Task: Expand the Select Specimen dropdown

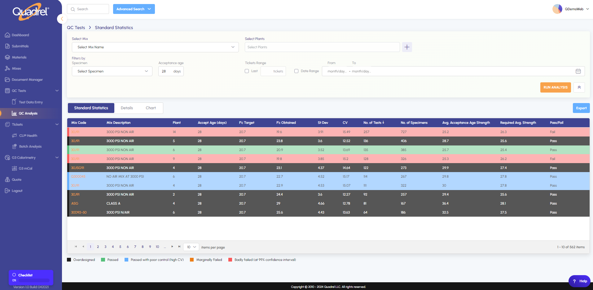Action: click(x=112, y=71)
